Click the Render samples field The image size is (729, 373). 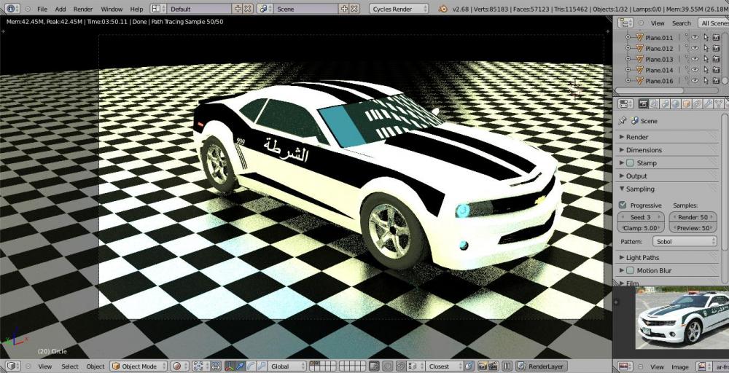[x=693, y=217]
